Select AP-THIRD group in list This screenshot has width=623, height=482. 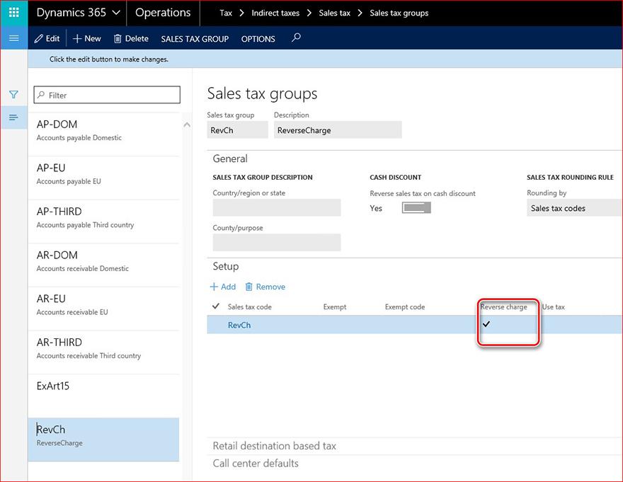103,222
